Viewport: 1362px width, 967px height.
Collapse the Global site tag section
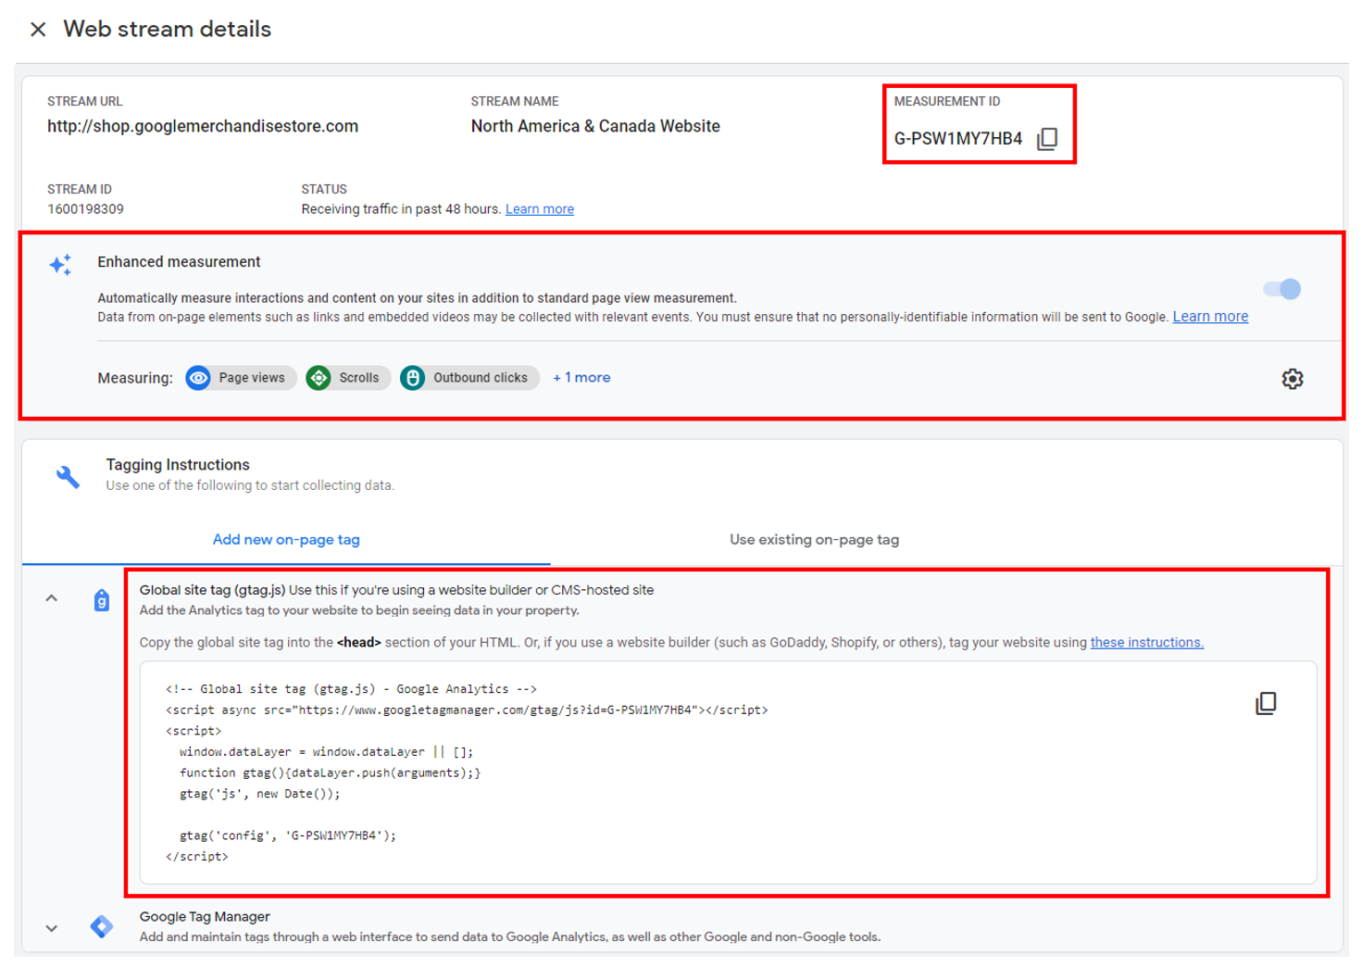(x=52, y=598)
